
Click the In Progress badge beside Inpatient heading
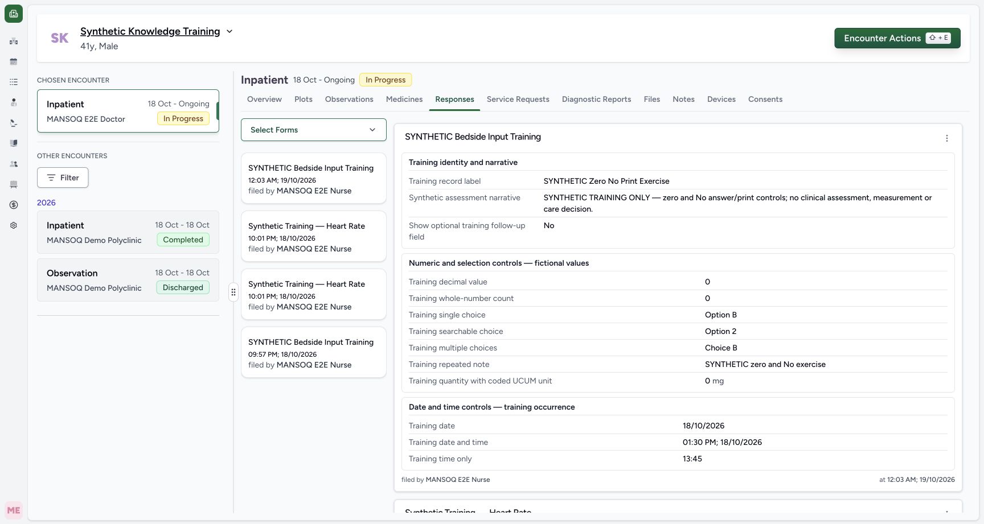tap(386, 80)
